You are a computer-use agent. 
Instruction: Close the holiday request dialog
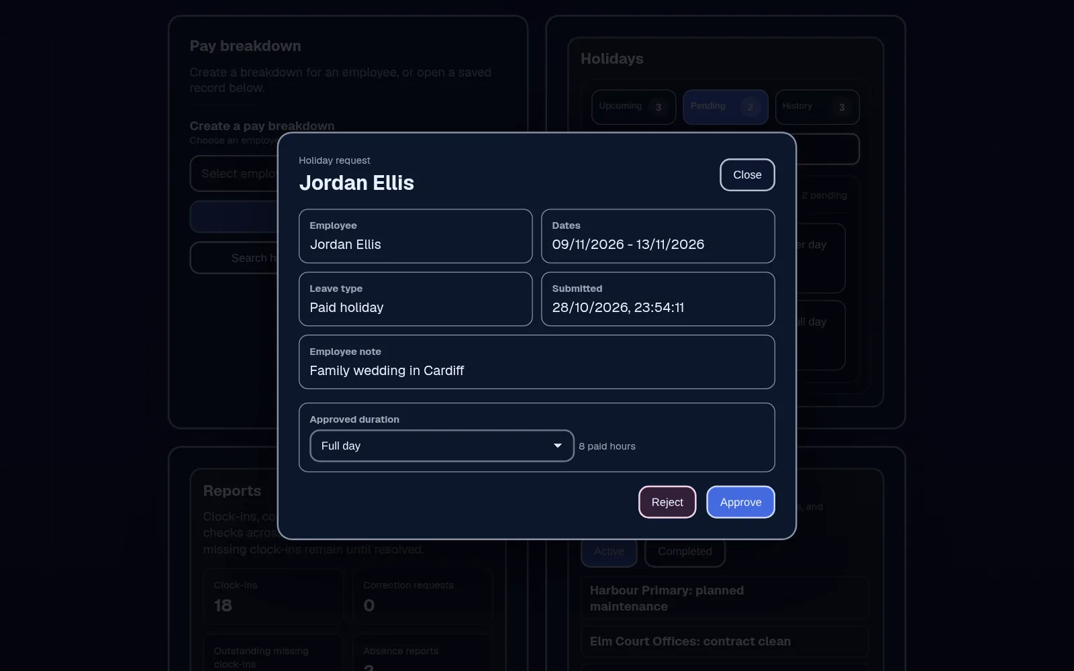[747, 174]
